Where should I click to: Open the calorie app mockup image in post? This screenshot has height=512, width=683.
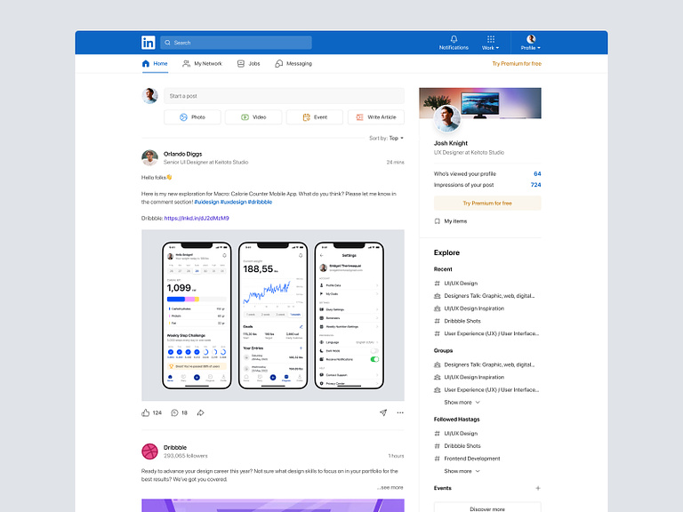click(272, 316)
